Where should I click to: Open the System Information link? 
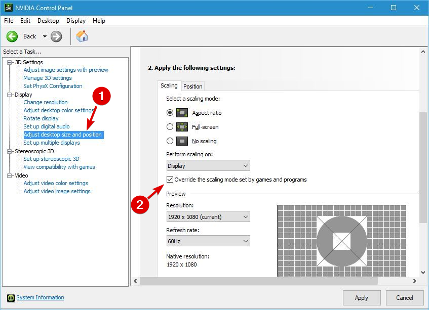click(x=40, y=297)
